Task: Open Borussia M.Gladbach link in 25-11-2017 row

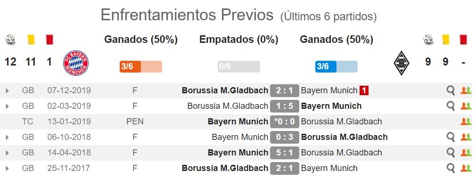Action: (225, 168)
